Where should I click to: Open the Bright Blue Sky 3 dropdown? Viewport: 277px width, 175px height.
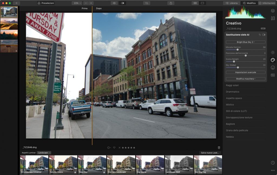point(246,42)
